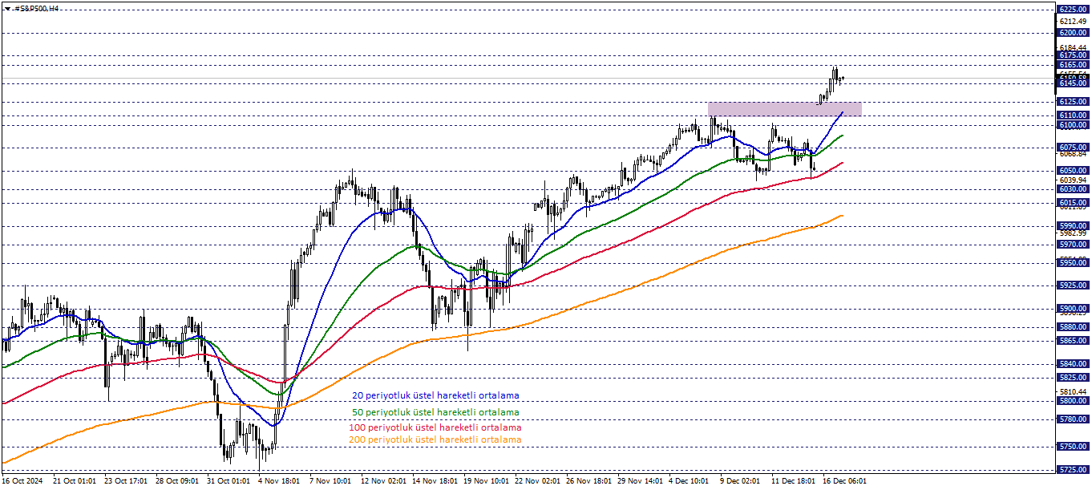Click the 6212.49 price axis value

(1073, 21)
